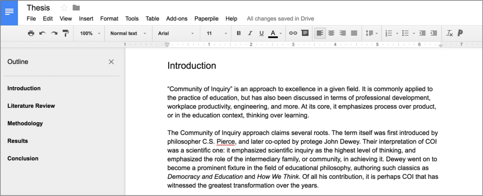The height and width of the screenshot is (196, 483).
Task: Open the Tools menu
Action: [132, 19]
